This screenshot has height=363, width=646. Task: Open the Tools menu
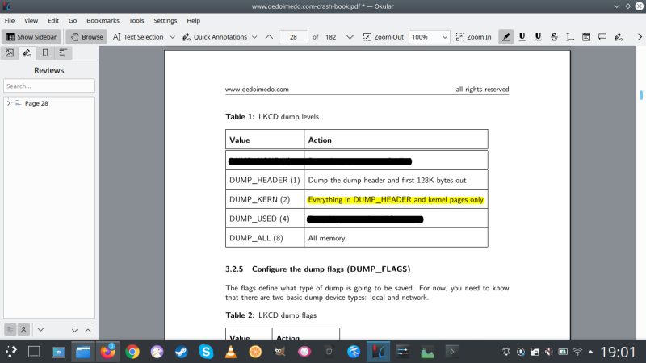tap(136, 21)
